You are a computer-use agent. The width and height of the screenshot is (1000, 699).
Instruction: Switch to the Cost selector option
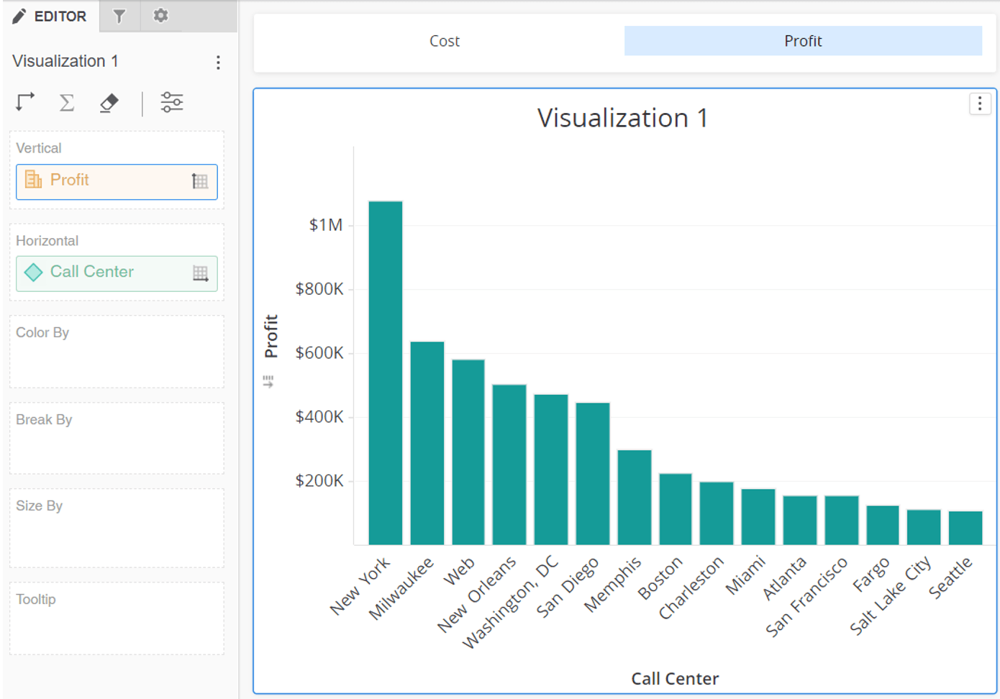point(445,41)
